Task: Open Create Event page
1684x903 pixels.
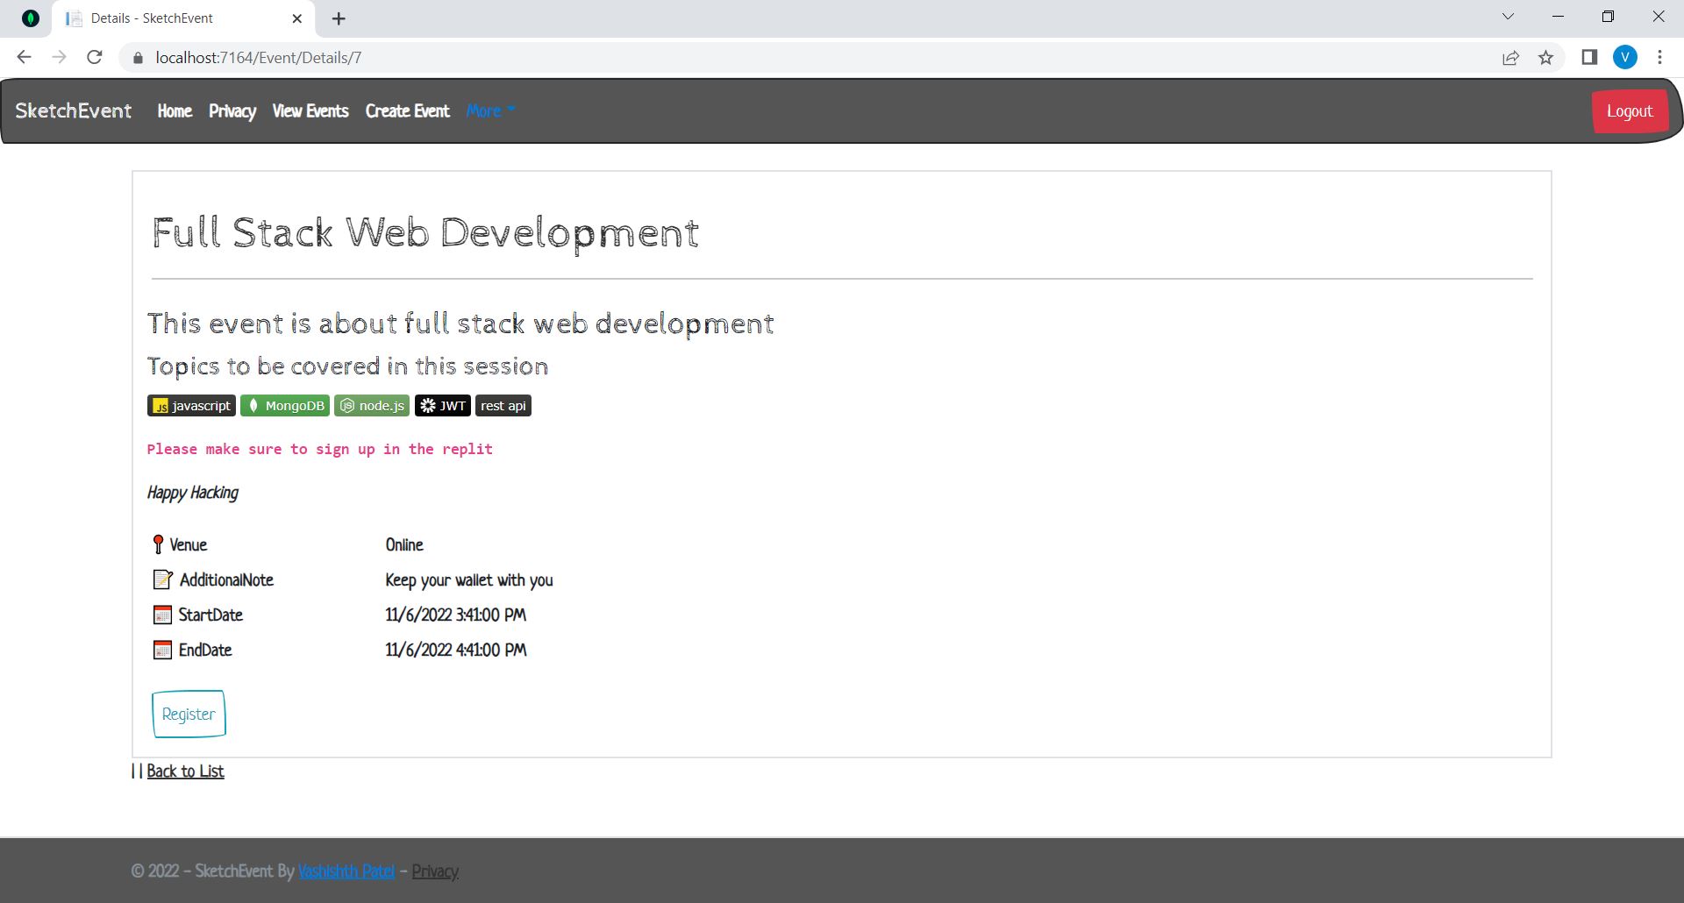Action: [x=408, y=111]
